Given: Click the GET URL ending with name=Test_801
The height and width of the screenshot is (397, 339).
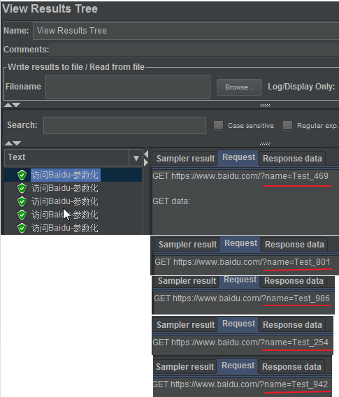Looking at the screenshot, I should (243, 262).
